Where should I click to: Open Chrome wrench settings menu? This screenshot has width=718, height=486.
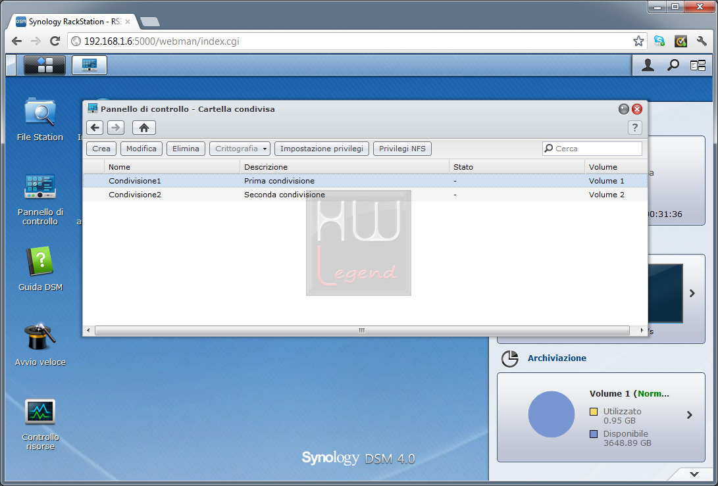click(702, 41)
